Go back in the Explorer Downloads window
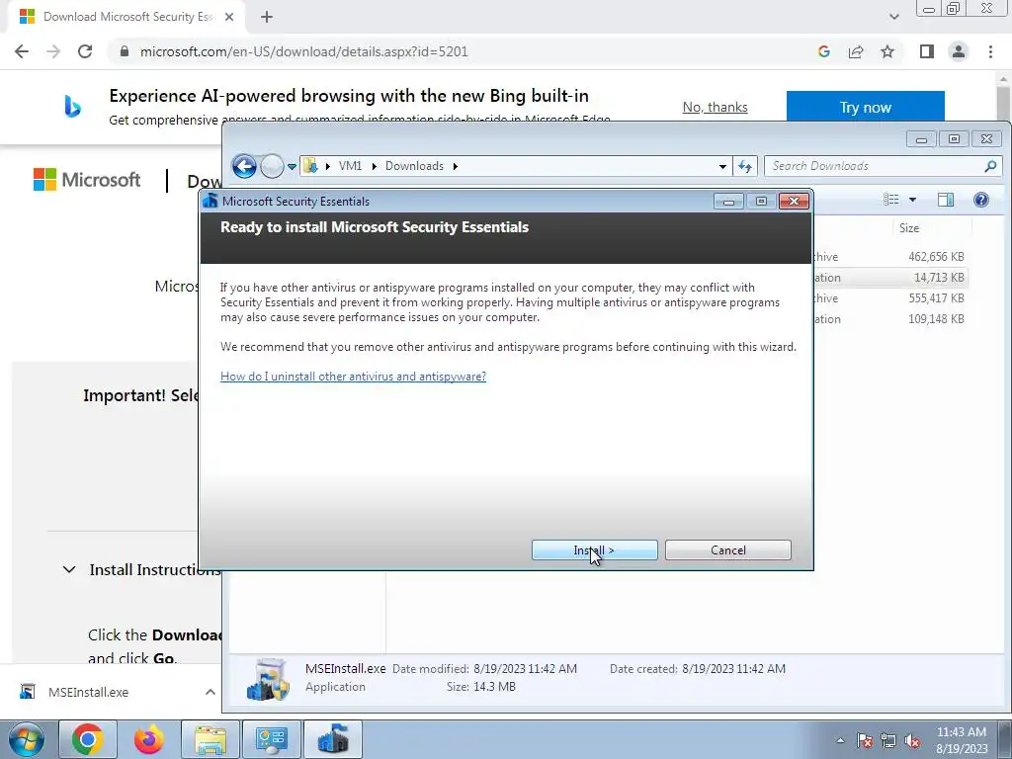This screenshot has width=1012, height=759. click(x=245, y=166)
